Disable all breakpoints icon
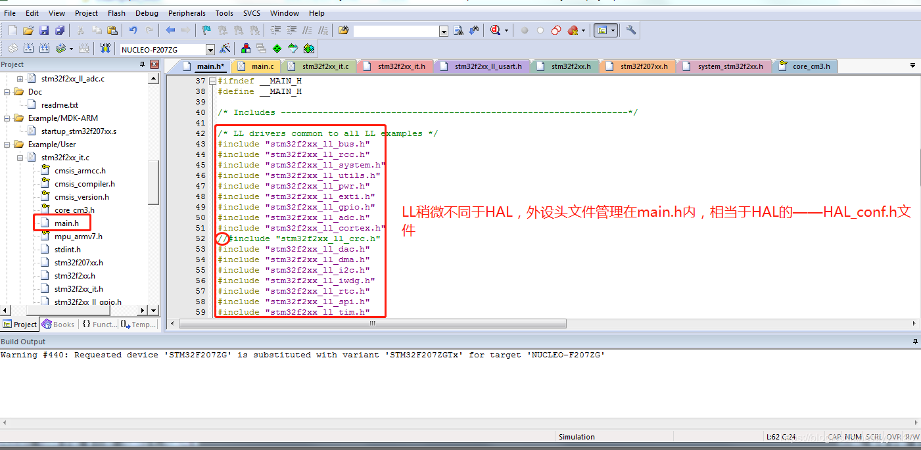 (556, 30)
